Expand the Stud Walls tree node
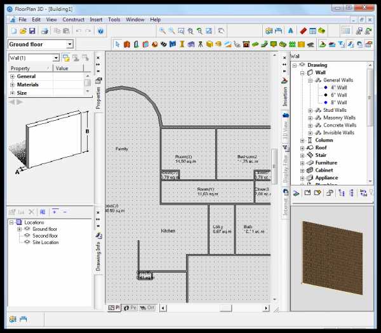Screen dimensions: 381x333 (311, 110)
